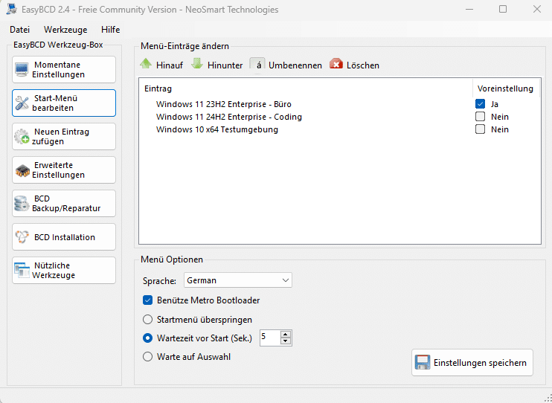Click the red X Löschen icon
Viewport: 552px width, 403px height.
tap(336, 64)
